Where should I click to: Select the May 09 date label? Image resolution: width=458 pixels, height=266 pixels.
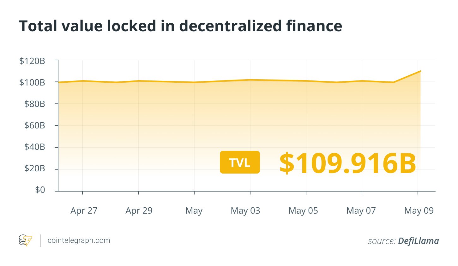tap(419, 211)
